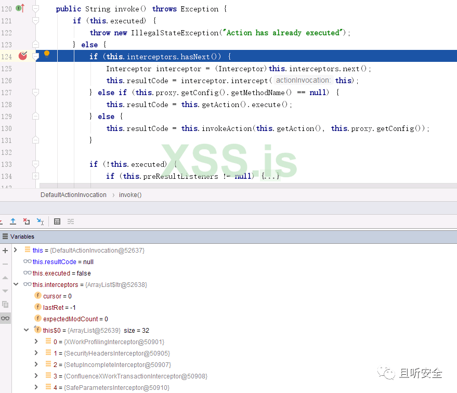Collapse the if block fold on line 121

[35, 20]
